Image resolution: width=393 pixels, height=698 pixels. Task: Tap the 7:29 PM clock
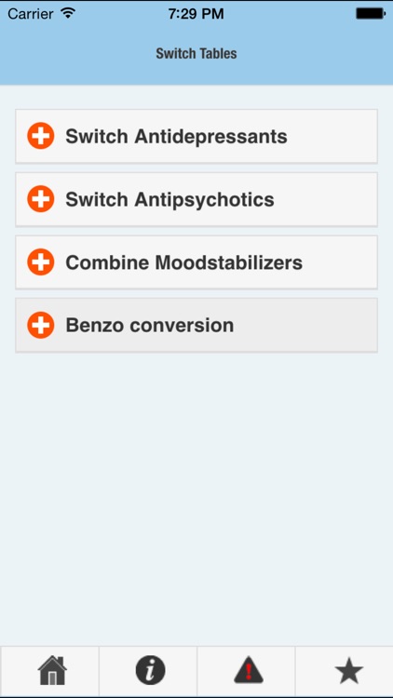196,14
